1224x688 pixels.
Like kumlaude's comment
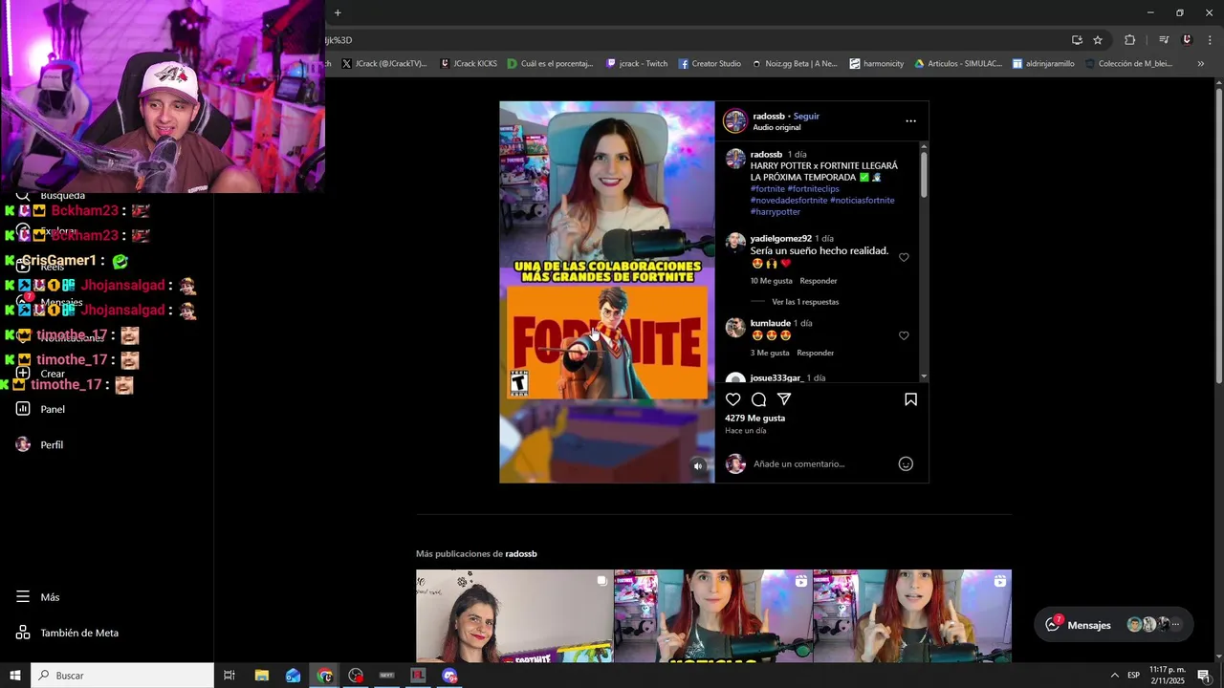pyautogui.click(x=904, y=335)
